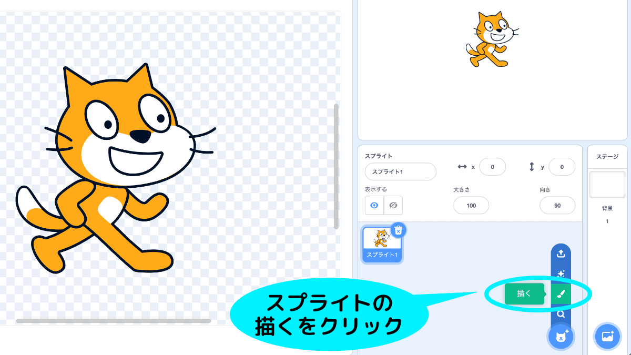Hide sprite using the crossed-eye icon
The image size is (631, 355).
coord(393,205)
